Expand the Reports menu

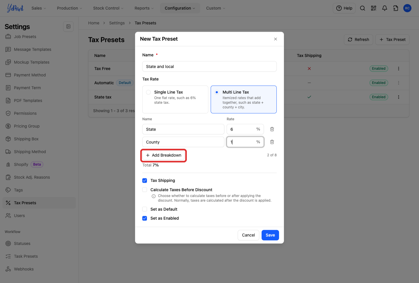[x=144, y=8]
